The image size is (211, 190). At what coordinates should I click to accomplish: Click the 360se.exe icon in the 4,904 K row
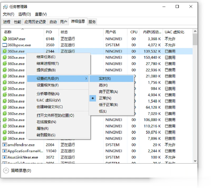[5, 95]
